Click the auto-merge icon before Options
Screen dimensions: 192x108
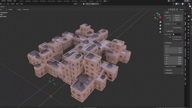coord(177,10)
